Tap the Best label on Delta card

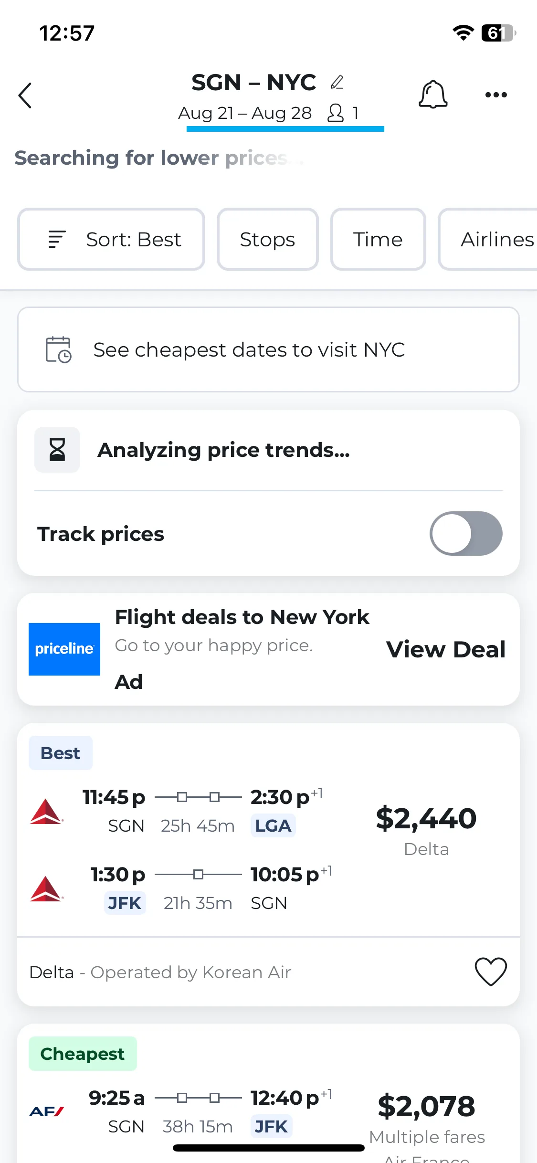click(61, 753)
